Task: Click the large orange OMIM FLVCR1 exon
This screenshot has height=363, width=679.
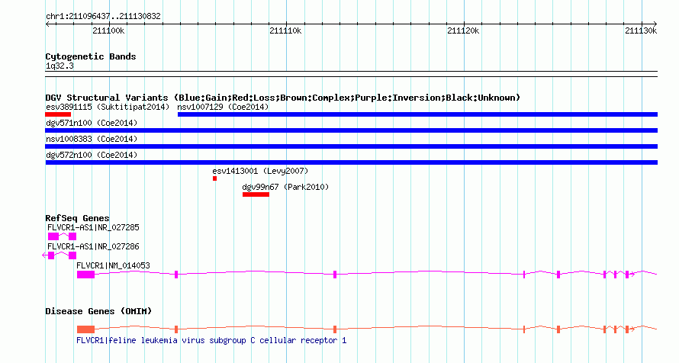Action: [x=85, y=329]
